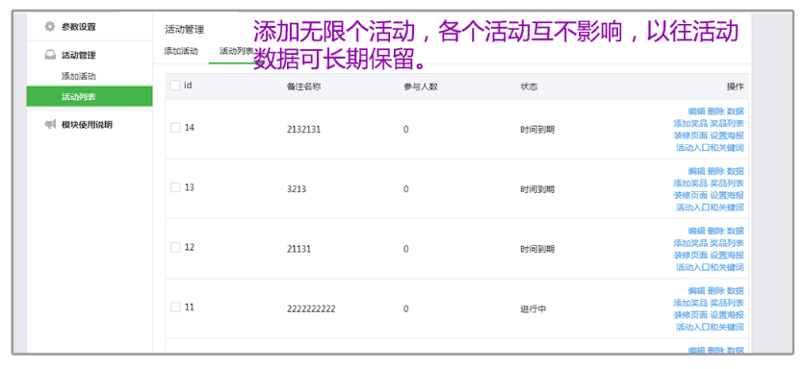Open 奖品列表 for activity 2132131
Viewport: 805px width, 369px height.
point(727,124)
